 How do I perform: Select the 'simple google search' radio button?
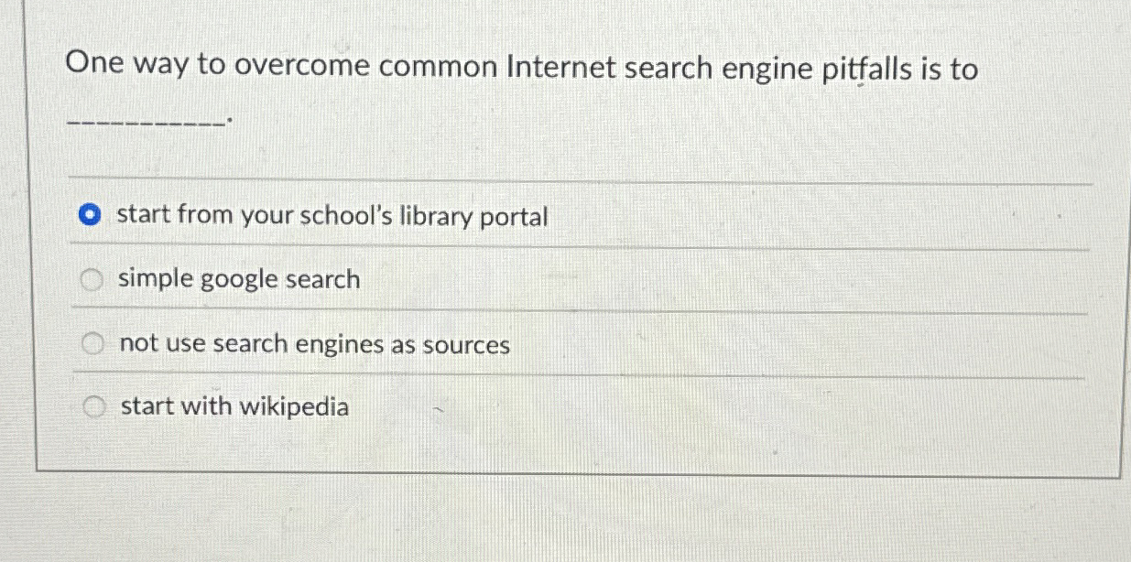(x=92, y=279)
